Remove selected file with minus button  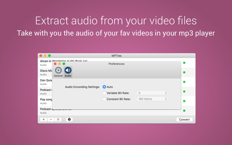tap(51, 119)
